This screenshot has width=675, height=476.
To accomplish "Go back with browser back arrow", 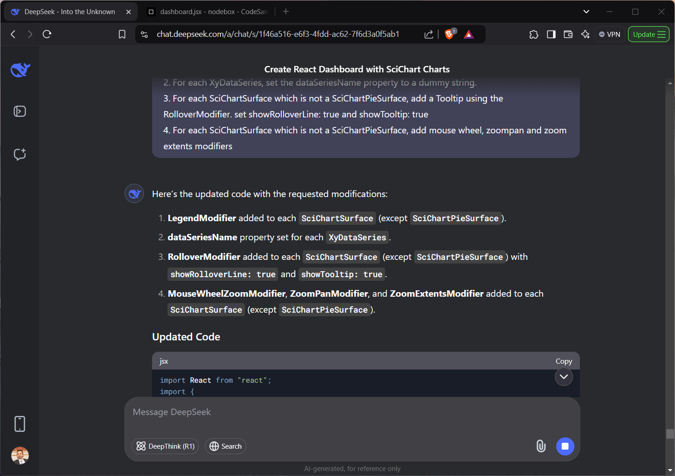I will [x=13, y=34].
